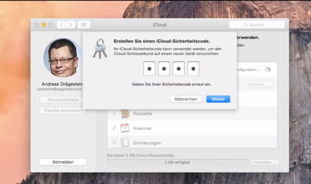Click the Abbrechen button
Image resolution: width=311 pixels, height=184 pixels.
186,99
